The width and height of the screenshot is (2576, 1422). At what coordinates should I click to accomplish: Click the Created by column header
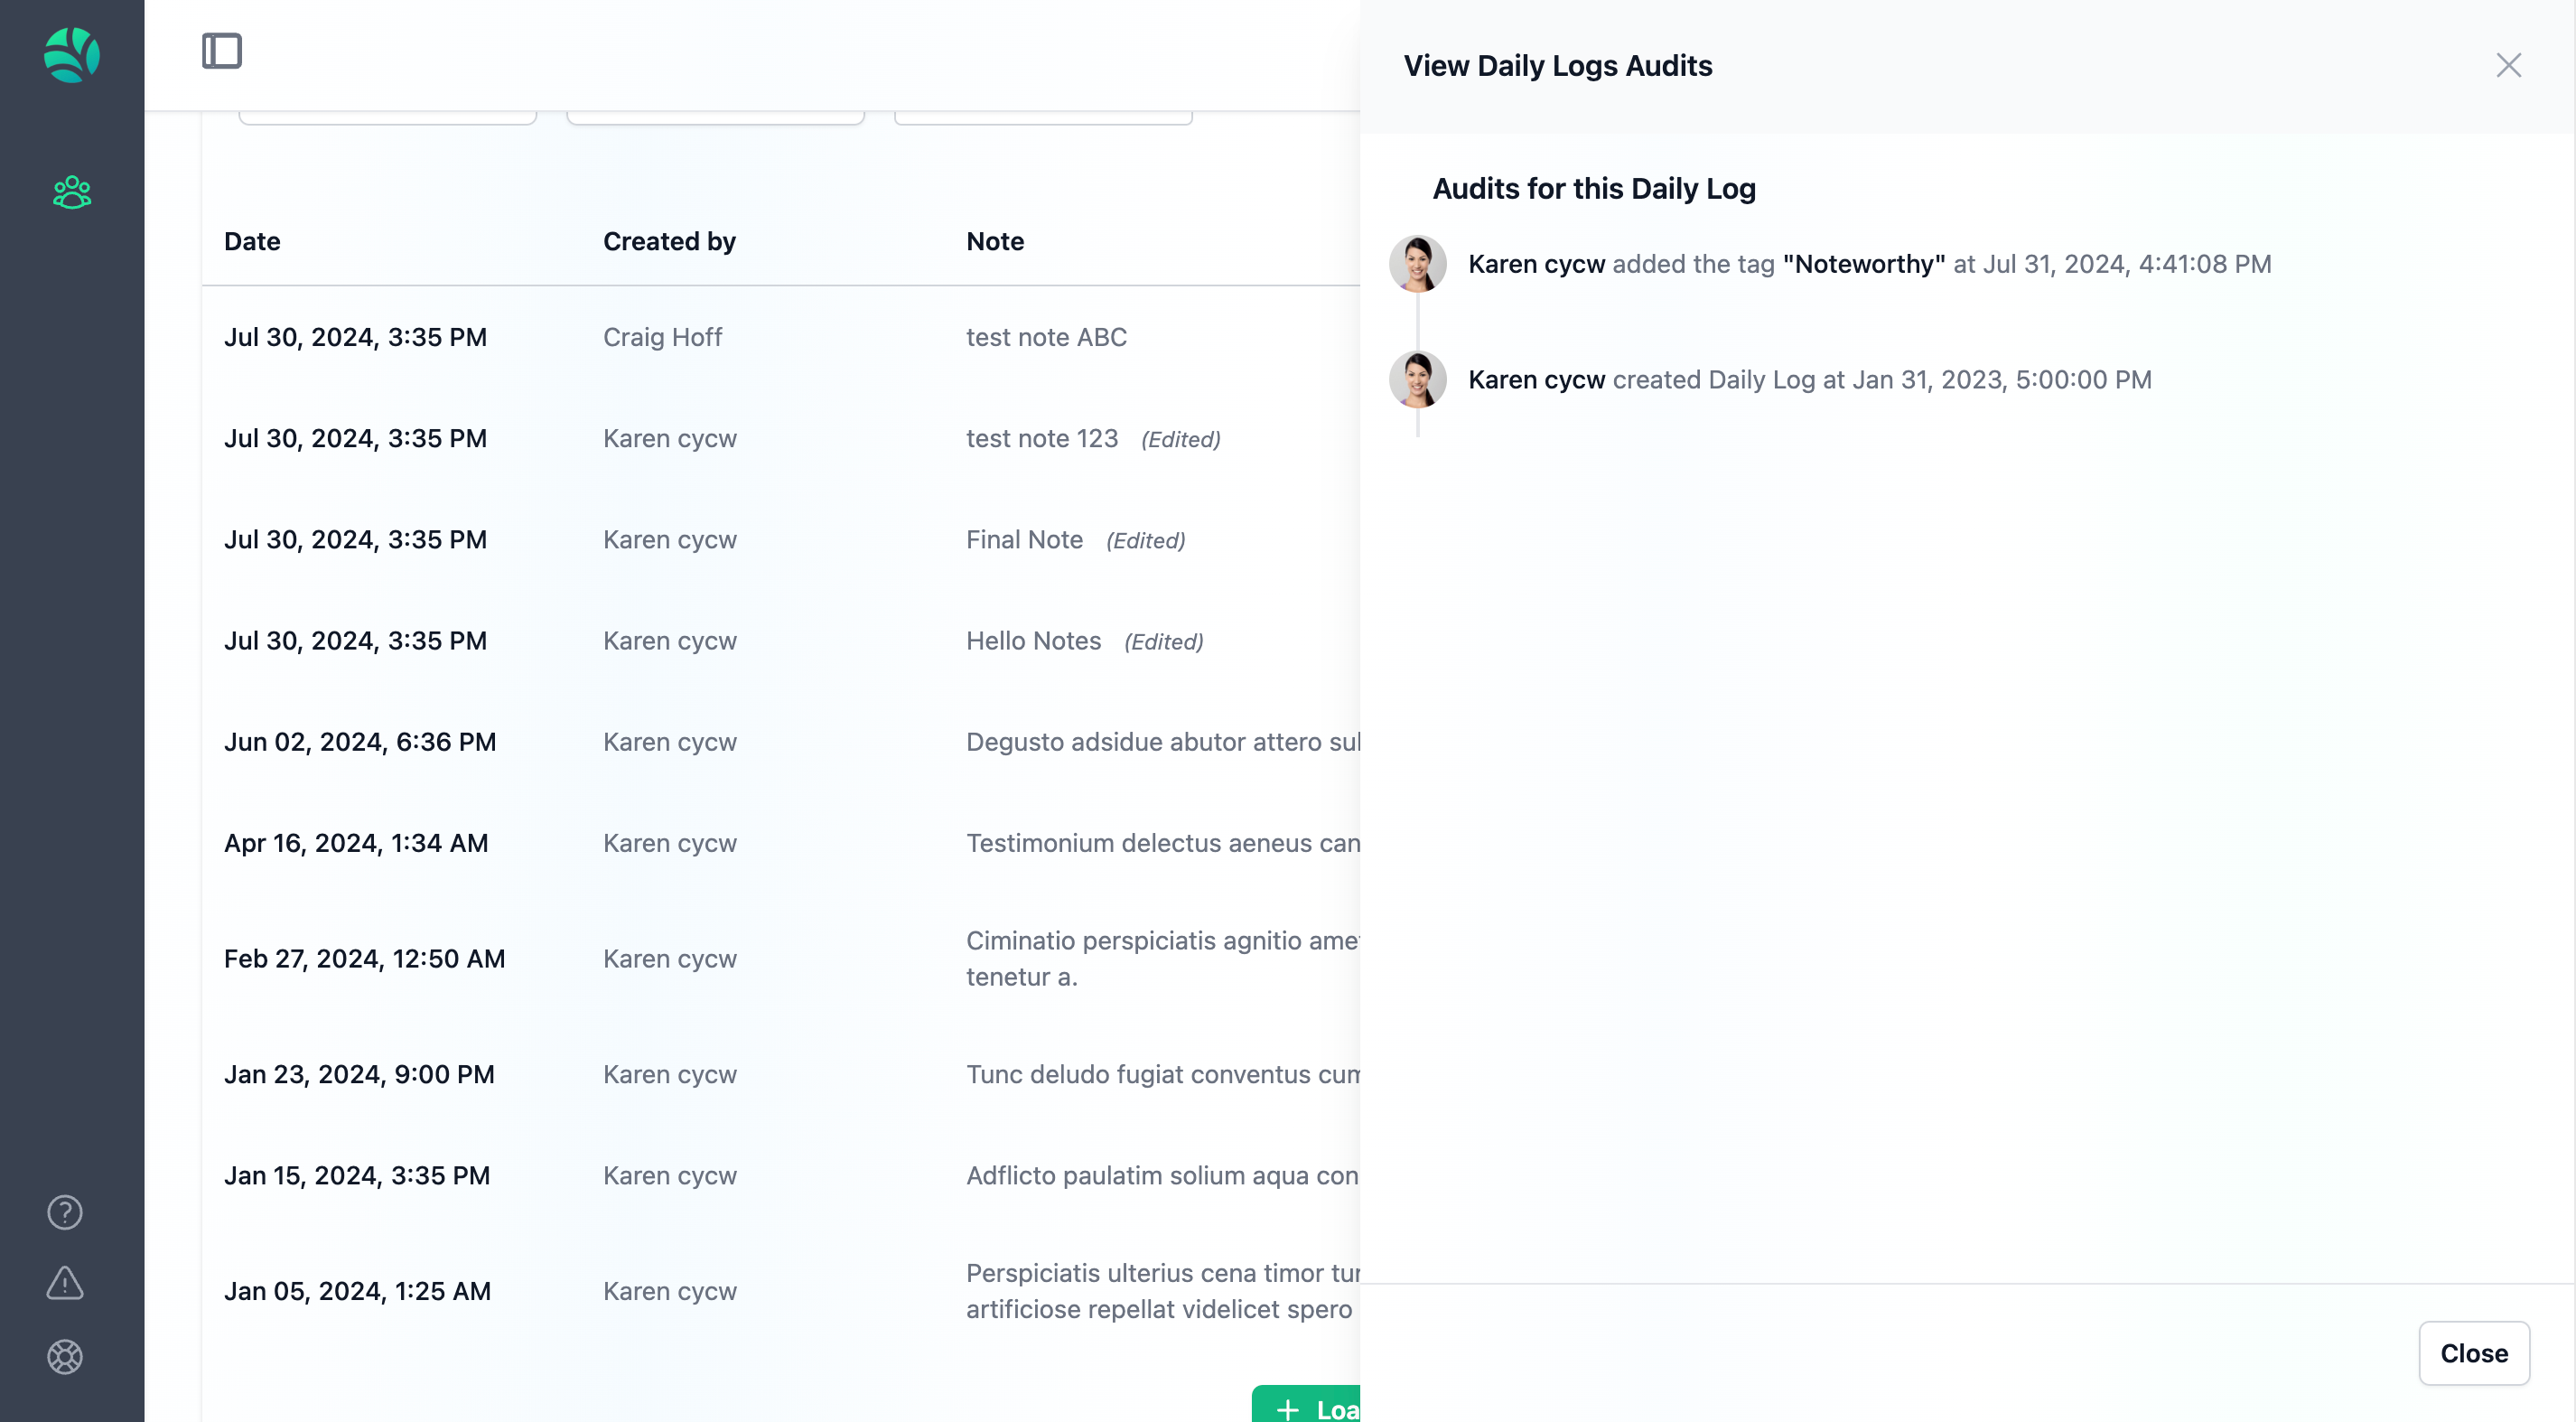[669, 242]
